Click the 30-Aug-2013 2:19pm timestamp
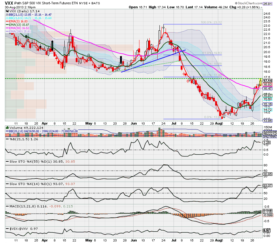This screenshot has width=277, height=243. tap(20, 7)
